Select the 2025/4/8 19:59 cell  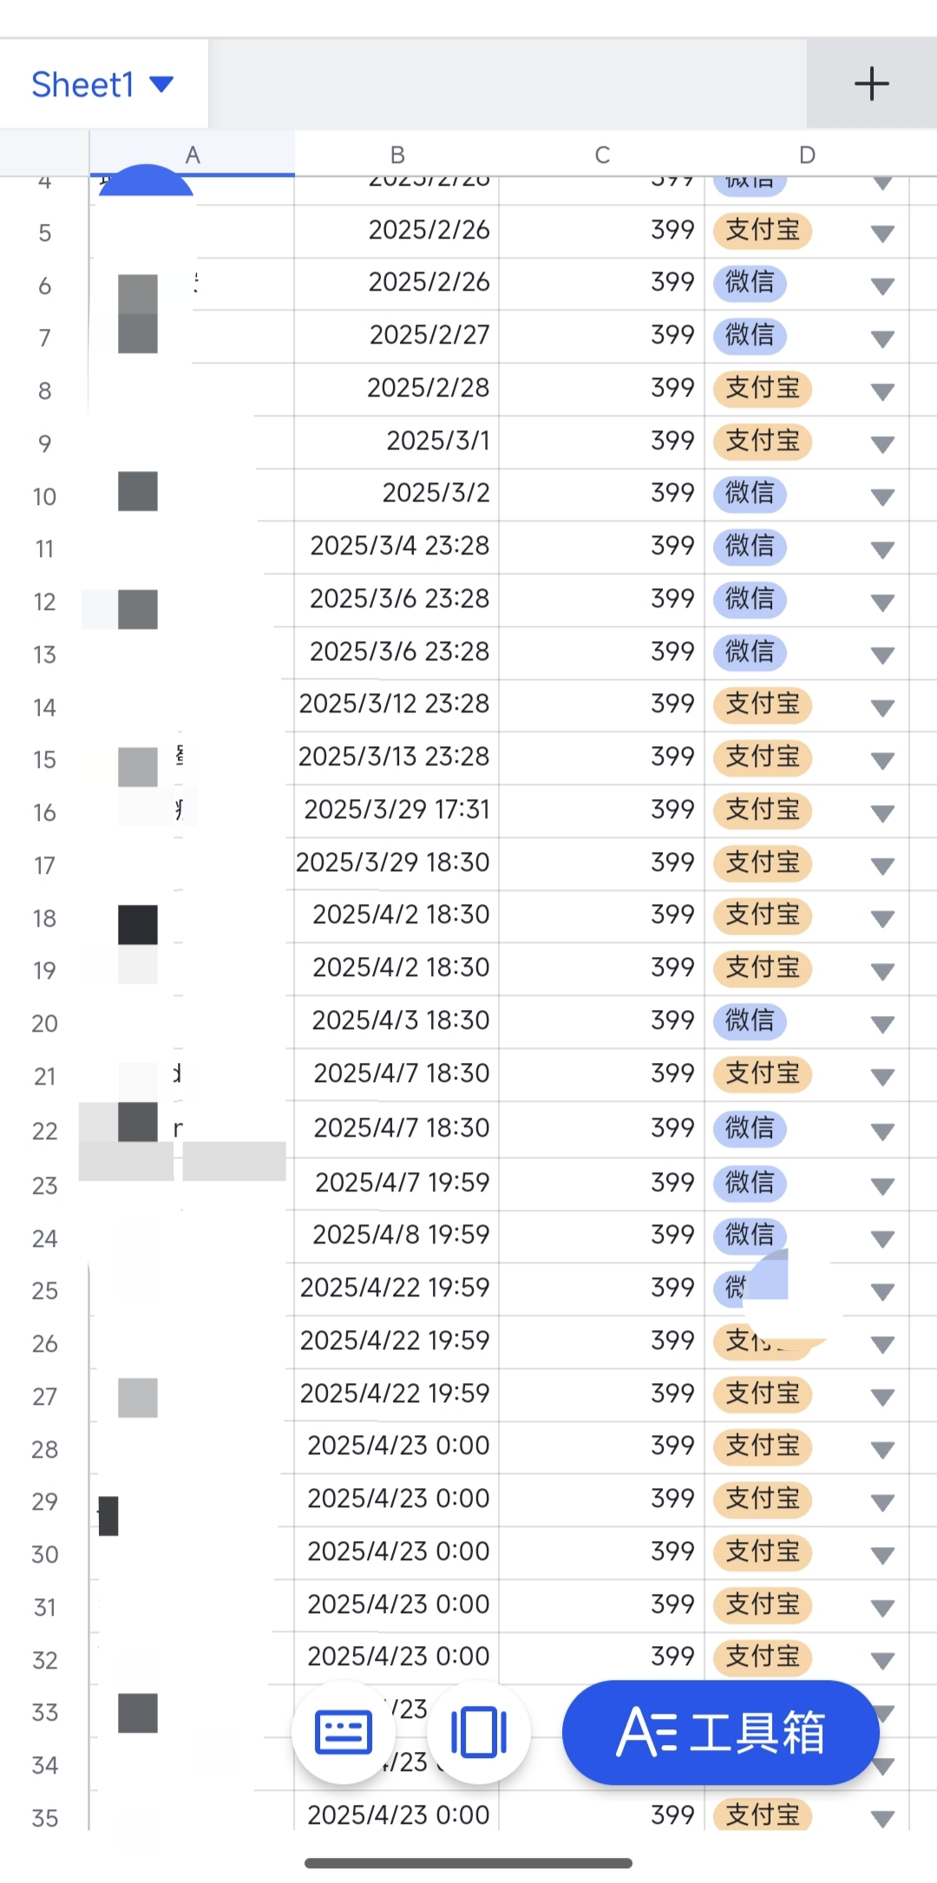(x=396, y=1235)
